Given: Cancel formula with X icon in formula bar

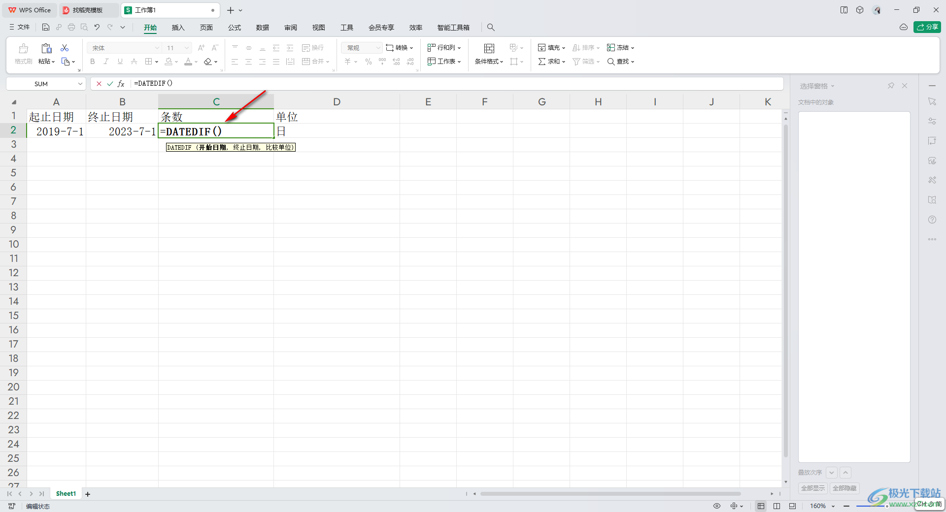Looking at the screenshot, I should pos(99,84).
